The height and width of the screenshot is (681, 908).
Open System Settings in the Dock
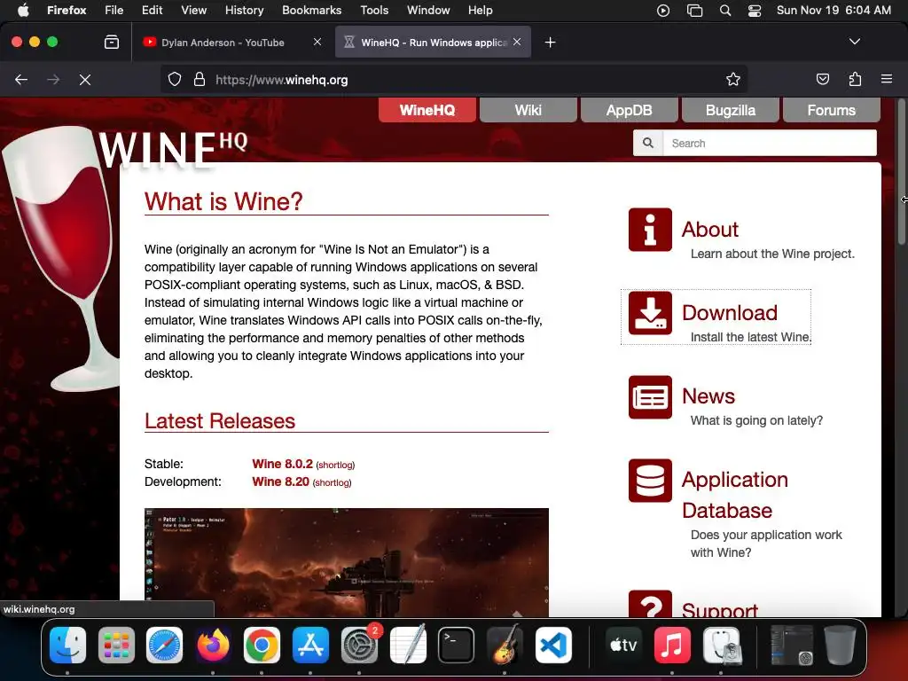tap(359, 646)
